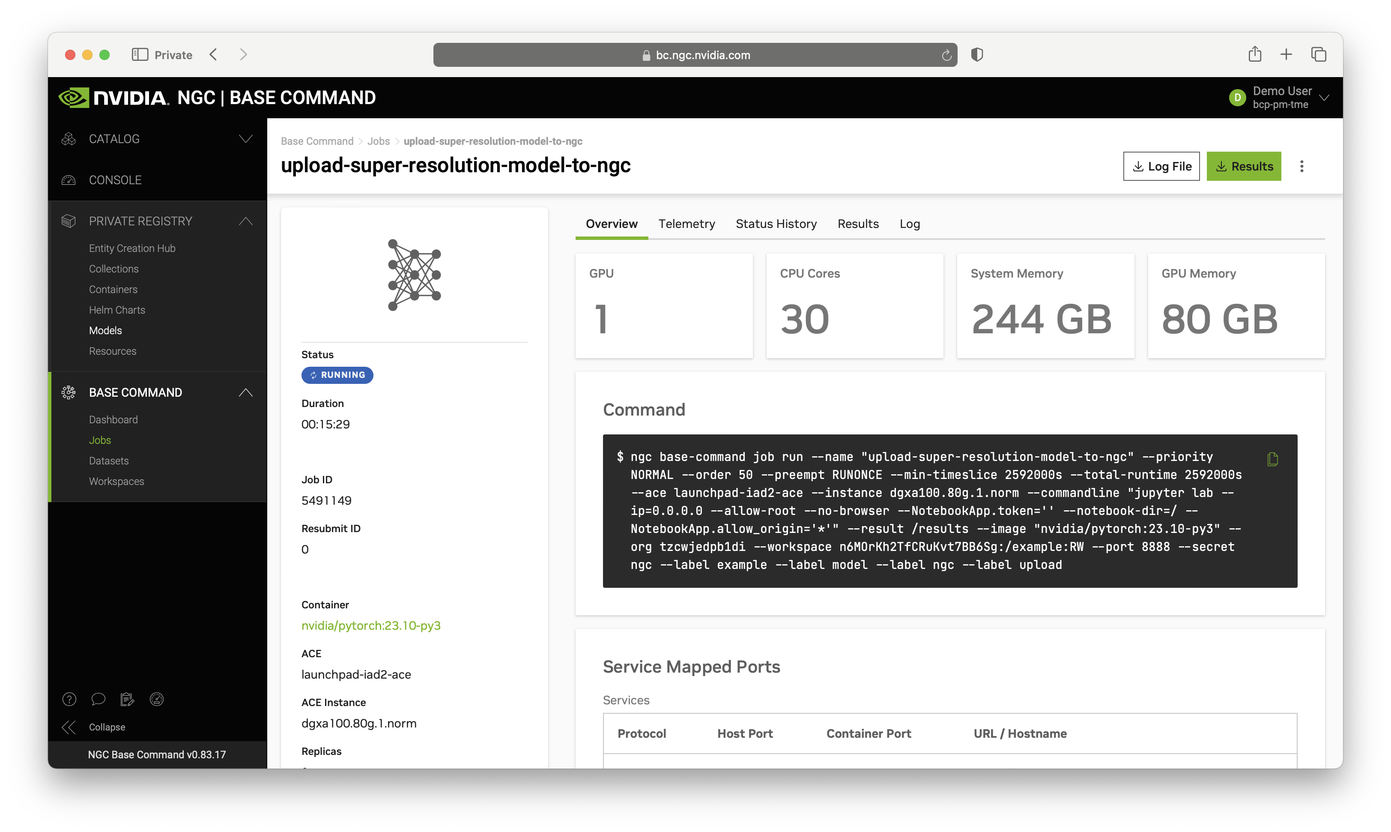Click the Container Port column header
The image size is (1391, 832).
pos(869,733)
